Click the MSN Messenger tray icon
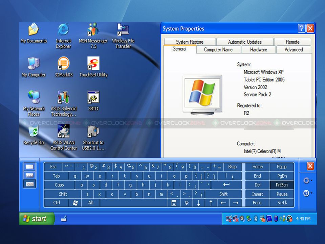 tap(262, 219)
